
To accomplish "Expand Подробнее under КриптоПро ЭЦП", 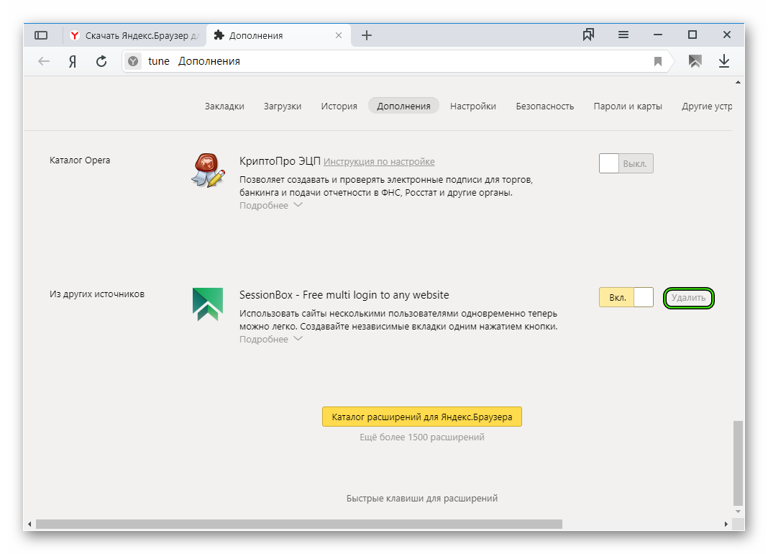I will click(x=270, y=206).
